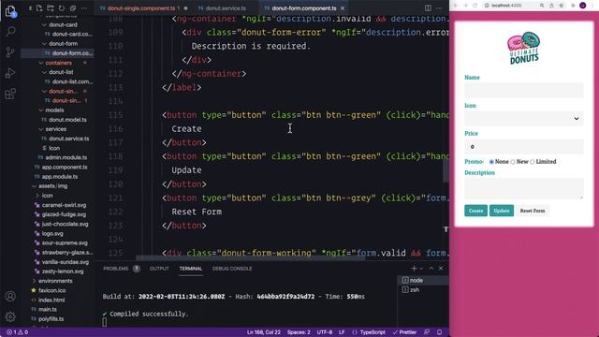Click the notifications bell in the status bar
The height and width of the screenshot is (337, 599).
point(439,332)
